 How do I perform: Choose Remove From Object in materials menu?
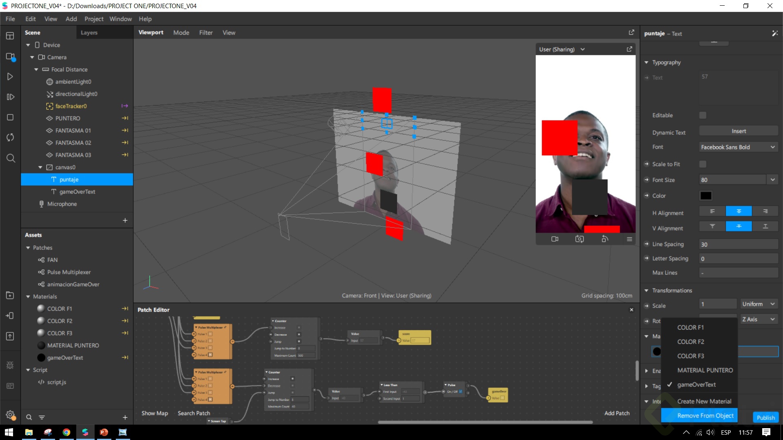705,416
